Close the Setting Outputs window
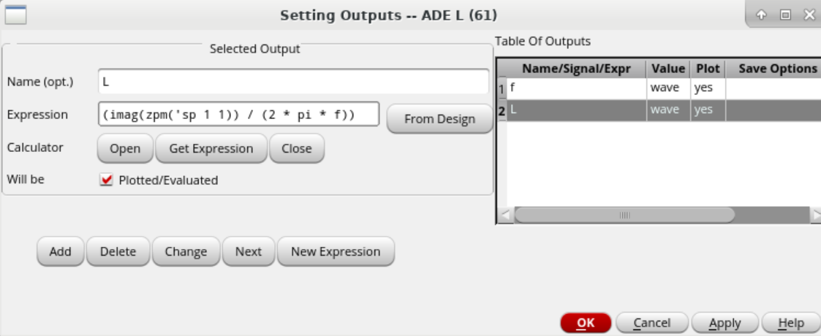This screenshot has height=336, width=821. pos(808,15)
